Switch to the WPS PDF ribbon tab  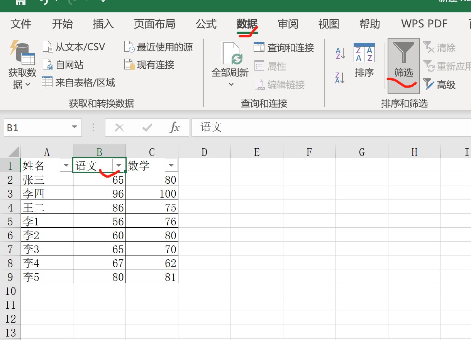point(424,24)
